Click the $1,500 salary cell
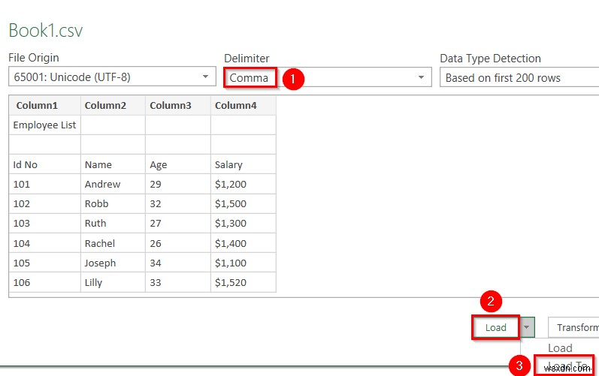This screenshot has width=599, height=376. click(x=244, y=203)
